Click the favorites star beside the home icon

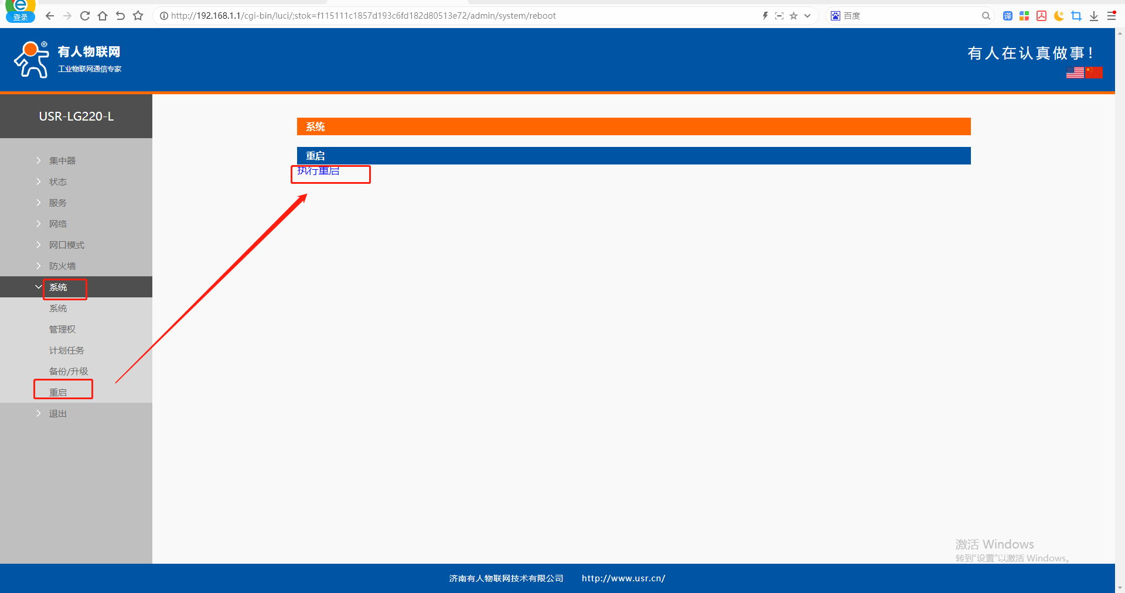(x=138, y=16)
